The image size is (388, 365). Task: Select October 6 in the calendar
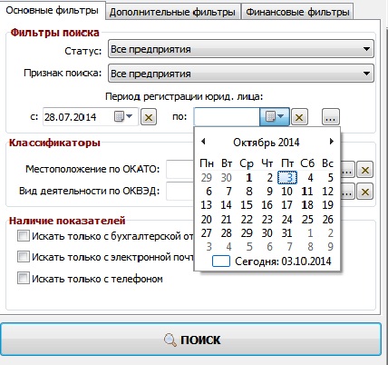(x=209, y=192)
